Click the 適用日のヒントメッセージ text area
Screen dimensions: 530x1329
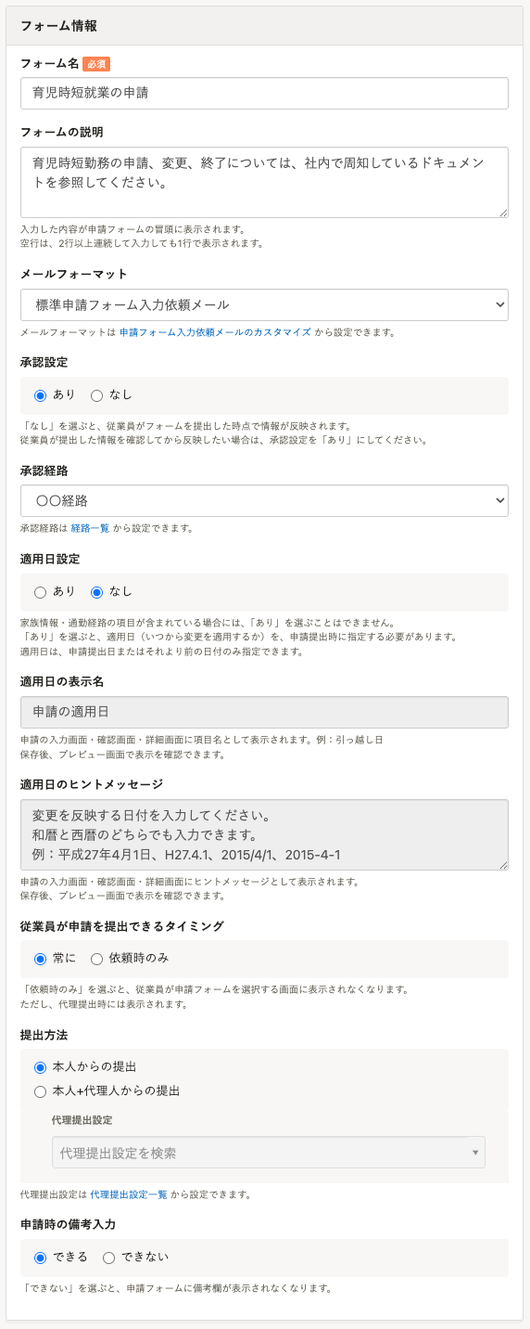264,834
